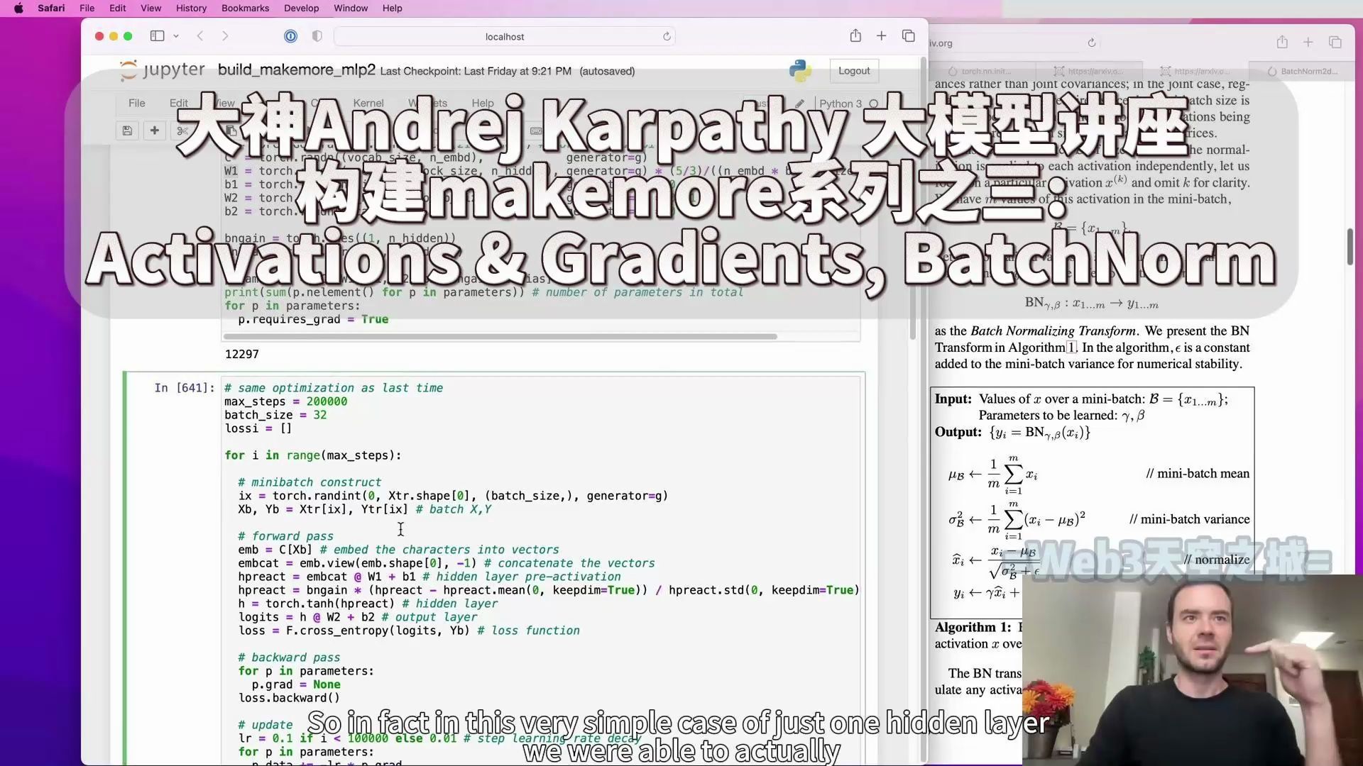1363x766 pixels.
Task: Open Safari's share icon in the toolbar
Action: [x=855, y=35]
